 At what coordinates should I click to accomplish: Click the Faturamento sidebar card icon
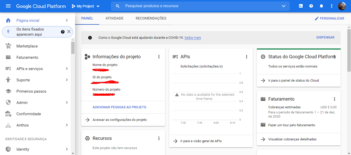(8, 57)
